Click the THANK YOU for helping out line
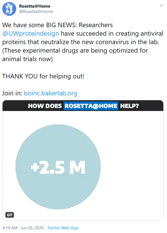Viewport: 167px width, 233px height. coord(43,76)
